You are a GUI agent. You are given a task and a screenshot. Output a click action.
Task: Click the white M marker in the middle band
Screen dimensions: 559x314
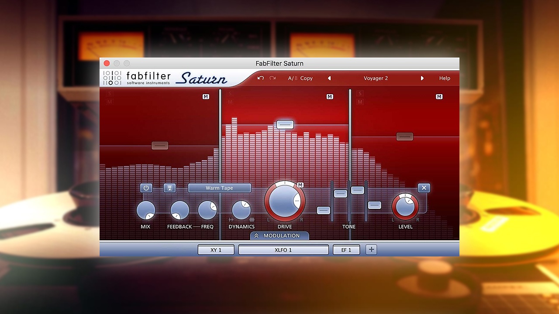[x=330, y=96]
